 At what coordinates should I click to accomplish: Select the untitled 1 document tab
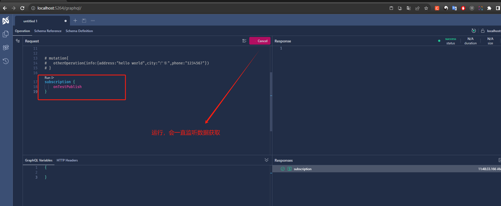click(42, 21)
